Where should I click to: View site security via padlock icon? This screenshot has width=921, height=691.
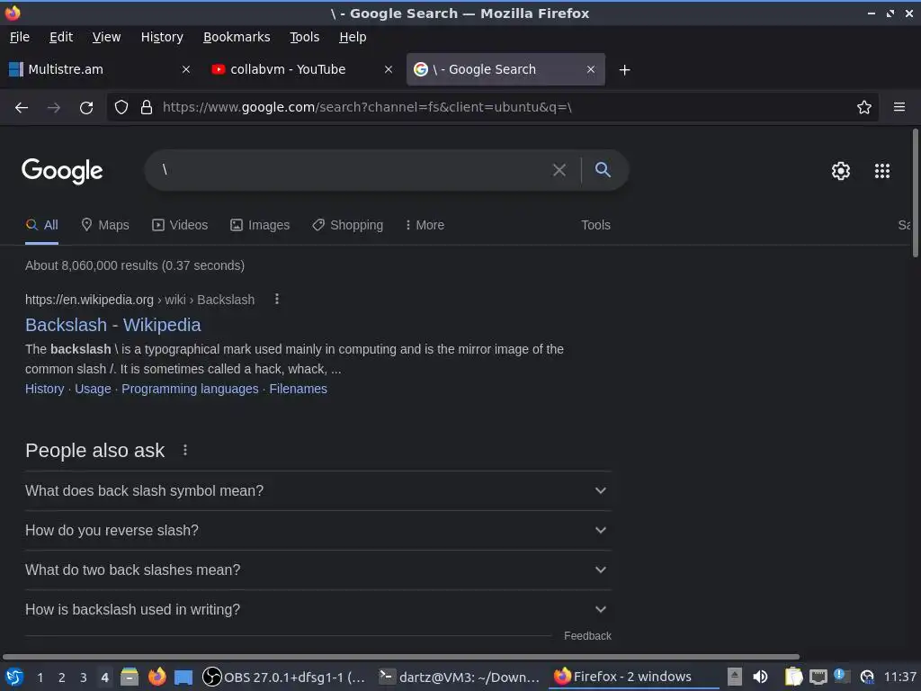(147, 108)
